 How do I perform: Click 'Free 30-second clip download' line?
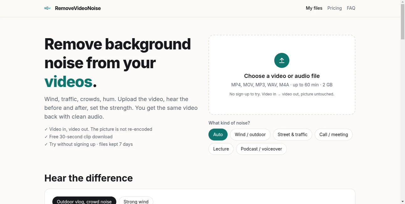tap(78, 137)
